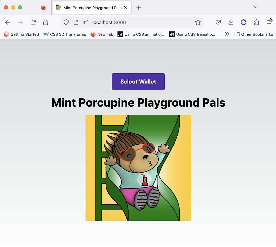
Task: Open CSS 3D Transforms bookmark
Action: click(65, 34)
